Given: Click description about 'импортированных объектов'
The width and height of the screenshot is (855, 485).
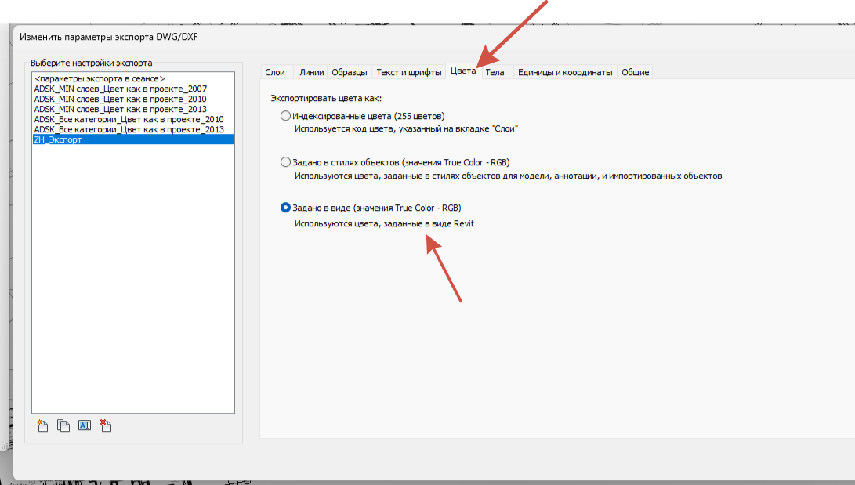Looking at the screenshot, I should pos(508,176).
